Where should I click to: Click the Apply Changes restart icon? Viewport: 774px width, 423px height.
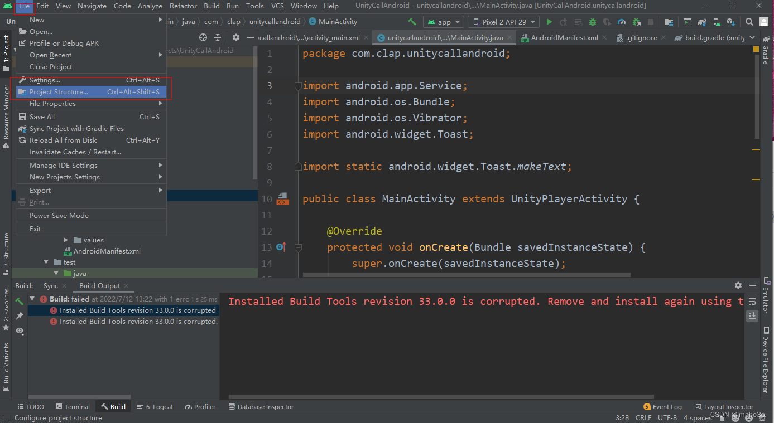(563, 22)
